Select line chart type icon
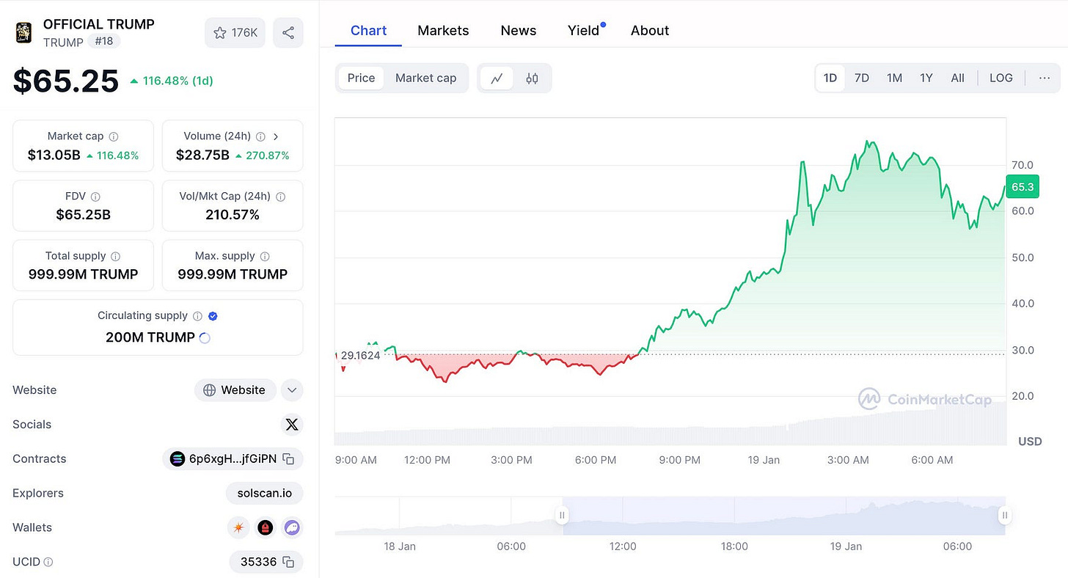1068x578 pixels. pos(497,78)
